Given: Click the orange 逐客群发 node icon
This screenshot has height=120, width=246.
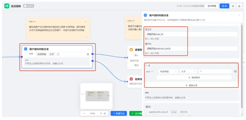Looking at the screenshot, I should pos(131,50).
